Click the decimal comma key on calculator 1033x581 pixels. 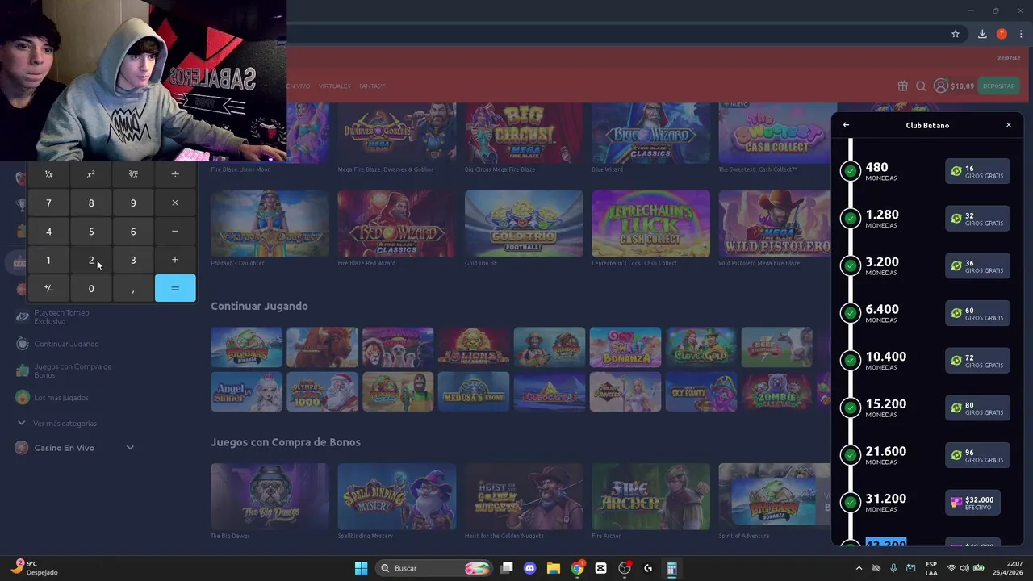point(133,288)
